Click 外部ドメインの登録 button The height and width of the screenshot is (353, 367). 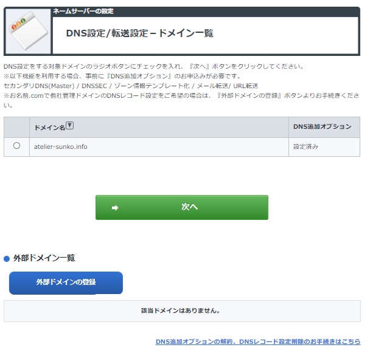[x=66, y=283]
